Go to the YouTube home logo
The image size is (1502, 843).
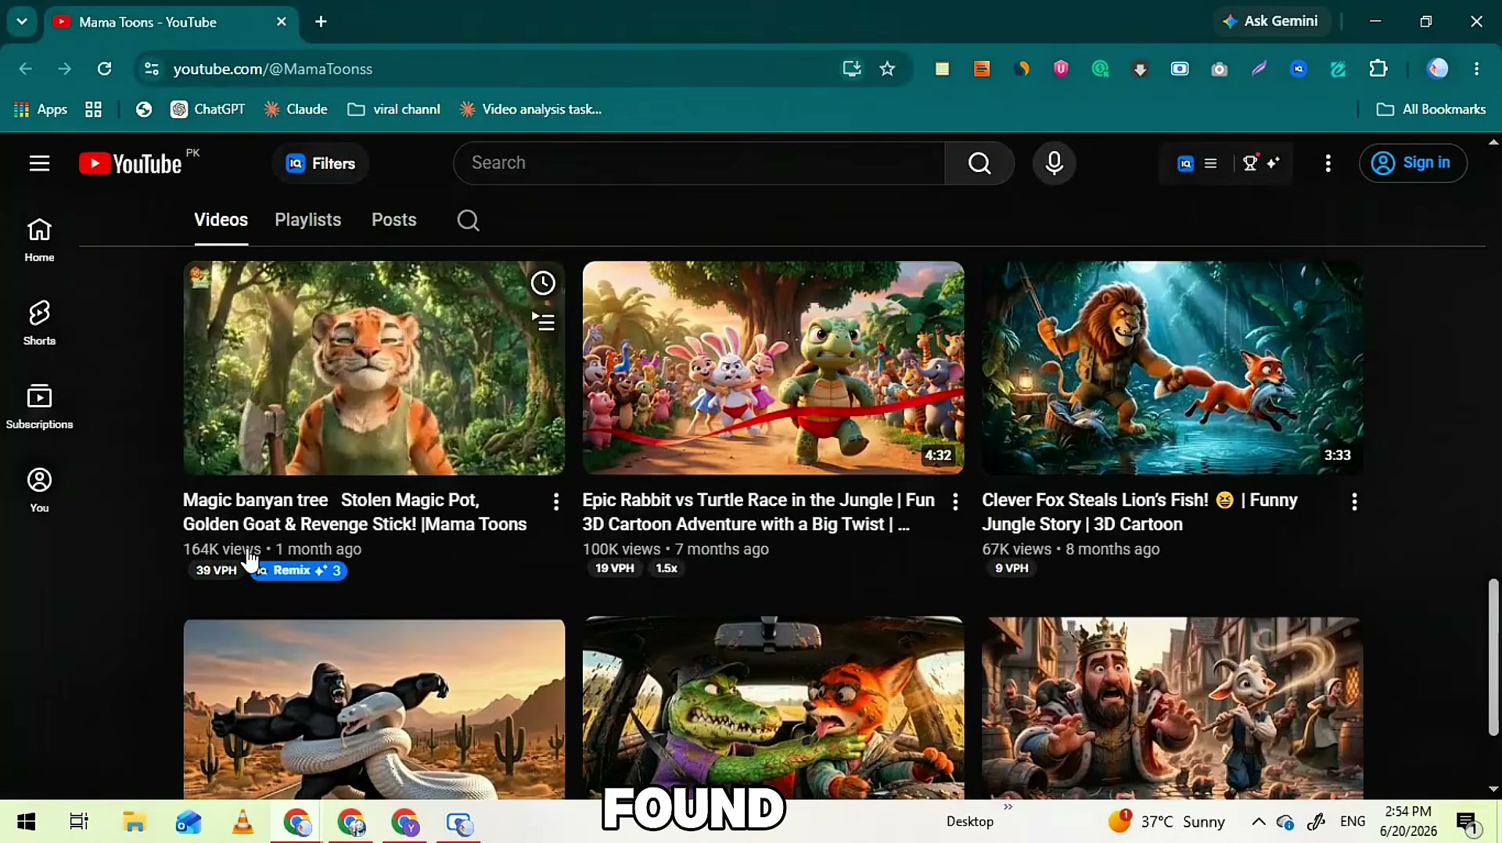tap(131, 163)
